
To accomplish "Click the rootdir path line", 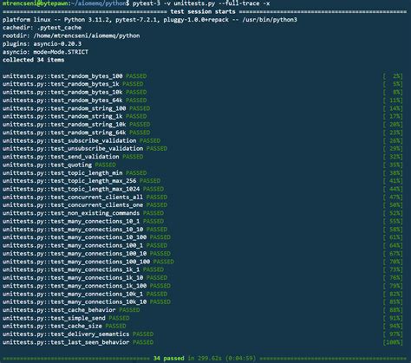I will pyautogui.click(x=71, y=36).
